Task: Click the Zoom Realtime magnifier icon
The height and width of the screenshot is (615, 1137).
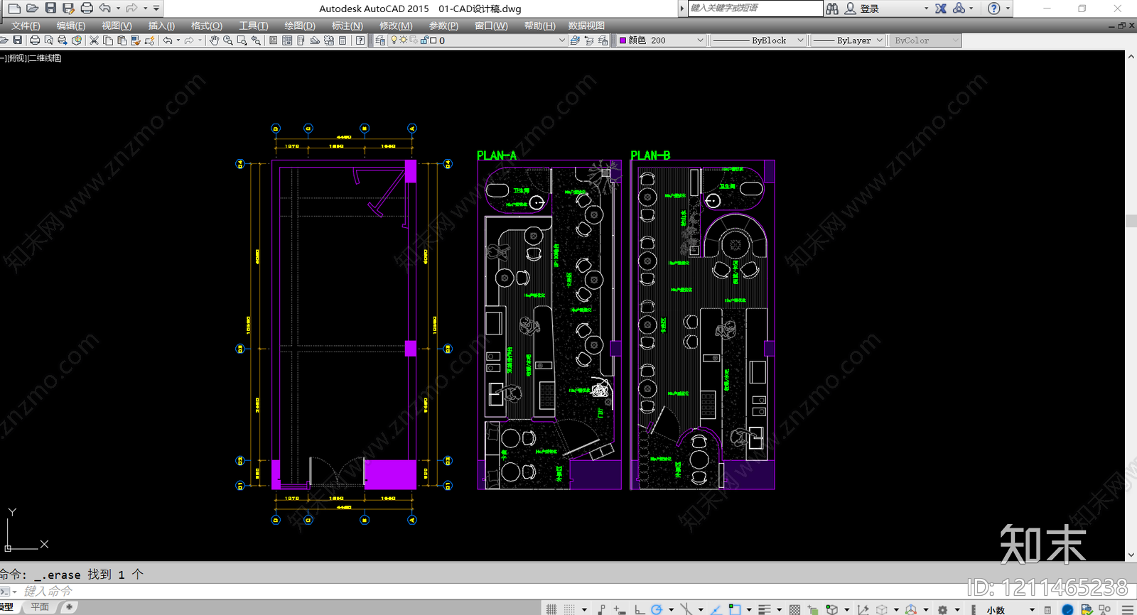Action: coord(228,40)
